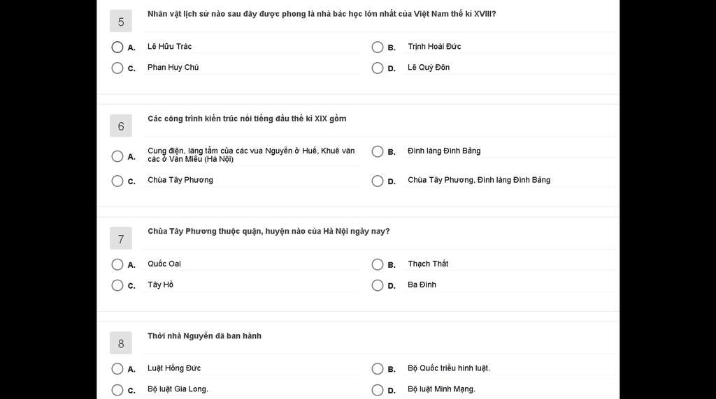Choose answer A Luật Hồng Đức

[117, 368]
